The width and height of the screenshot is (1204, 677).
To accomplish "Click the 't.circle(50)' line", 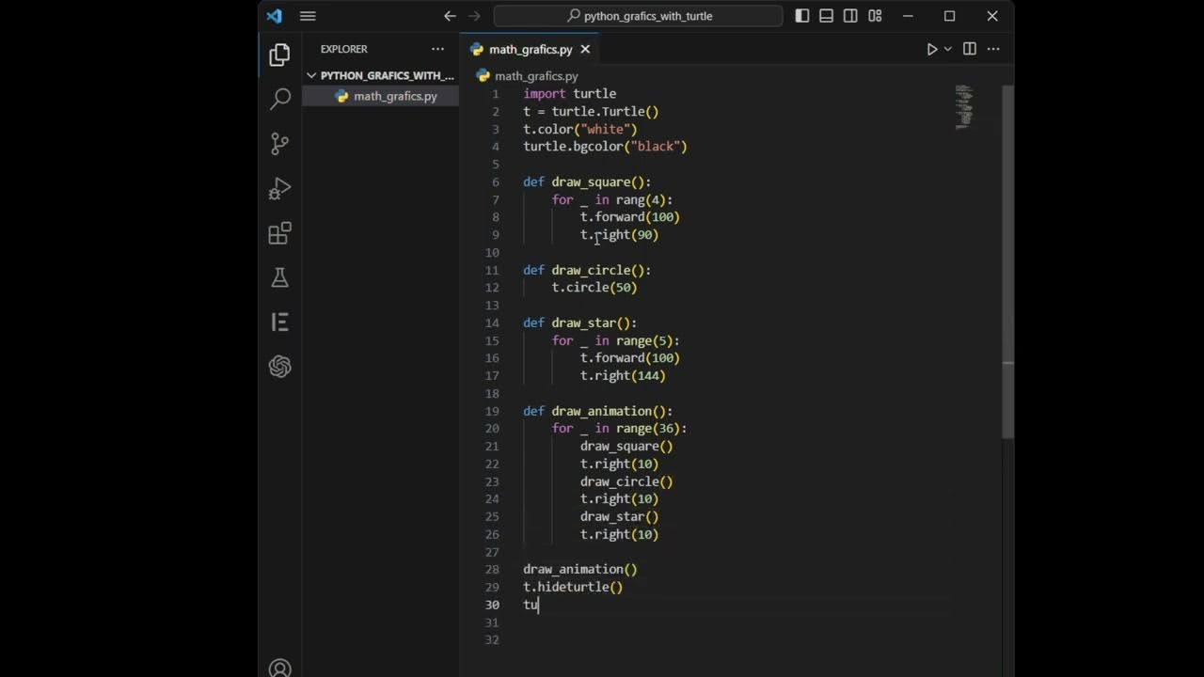I will pyautogui.click(x=594, y=288).
